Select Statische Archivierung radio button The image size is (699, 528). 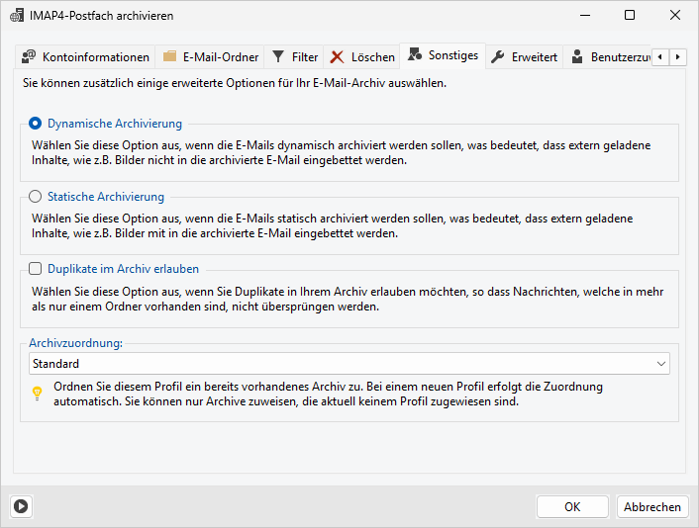pos(36,197)
